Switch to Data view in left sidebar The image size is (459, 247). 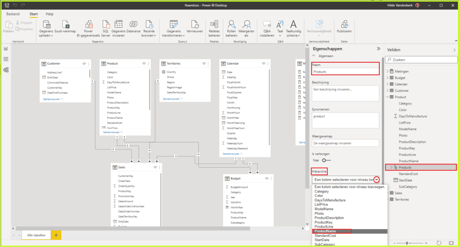point(6,60)
